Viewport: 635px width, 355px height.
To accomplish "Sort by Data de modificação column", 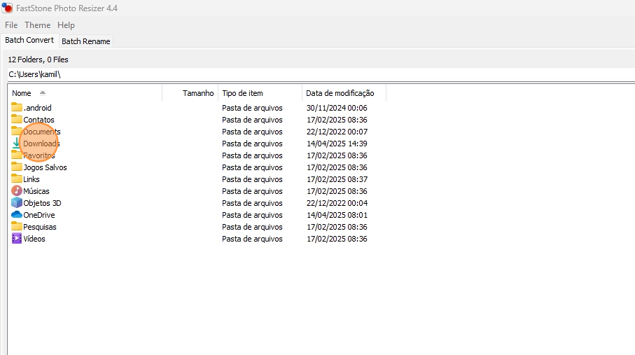I will (340, 93).
